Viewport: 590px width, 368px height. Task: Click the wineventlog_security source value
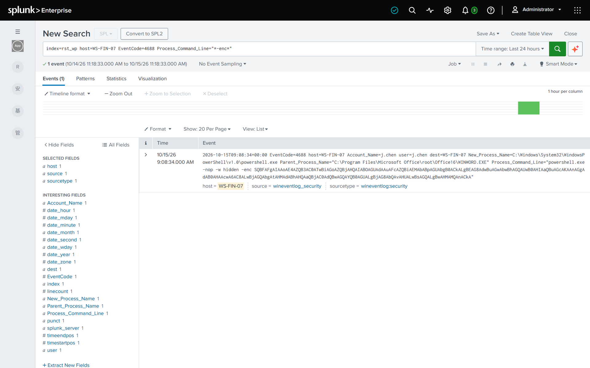(x=297, y=186)
